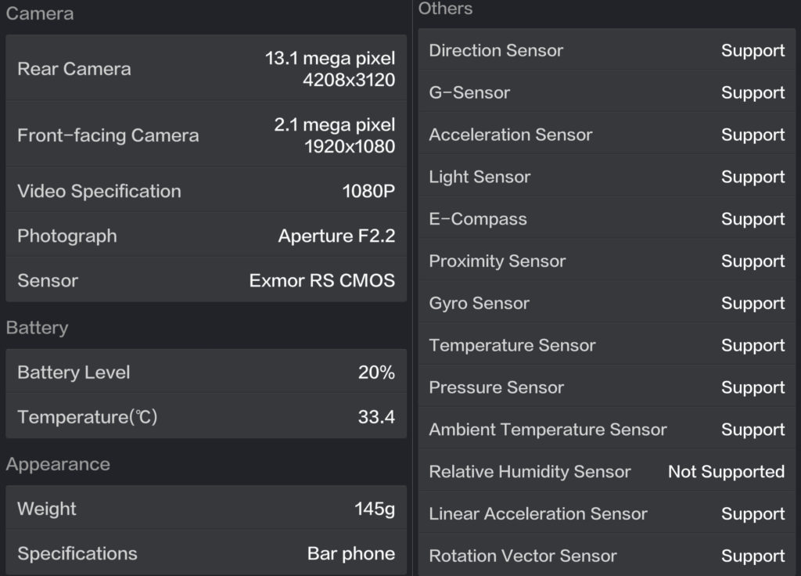Image resolution: width=801 pixels, height=576 pixels.
Task: Select the Rotation Vector Sensor row
Action: click(x=606, y=555)
